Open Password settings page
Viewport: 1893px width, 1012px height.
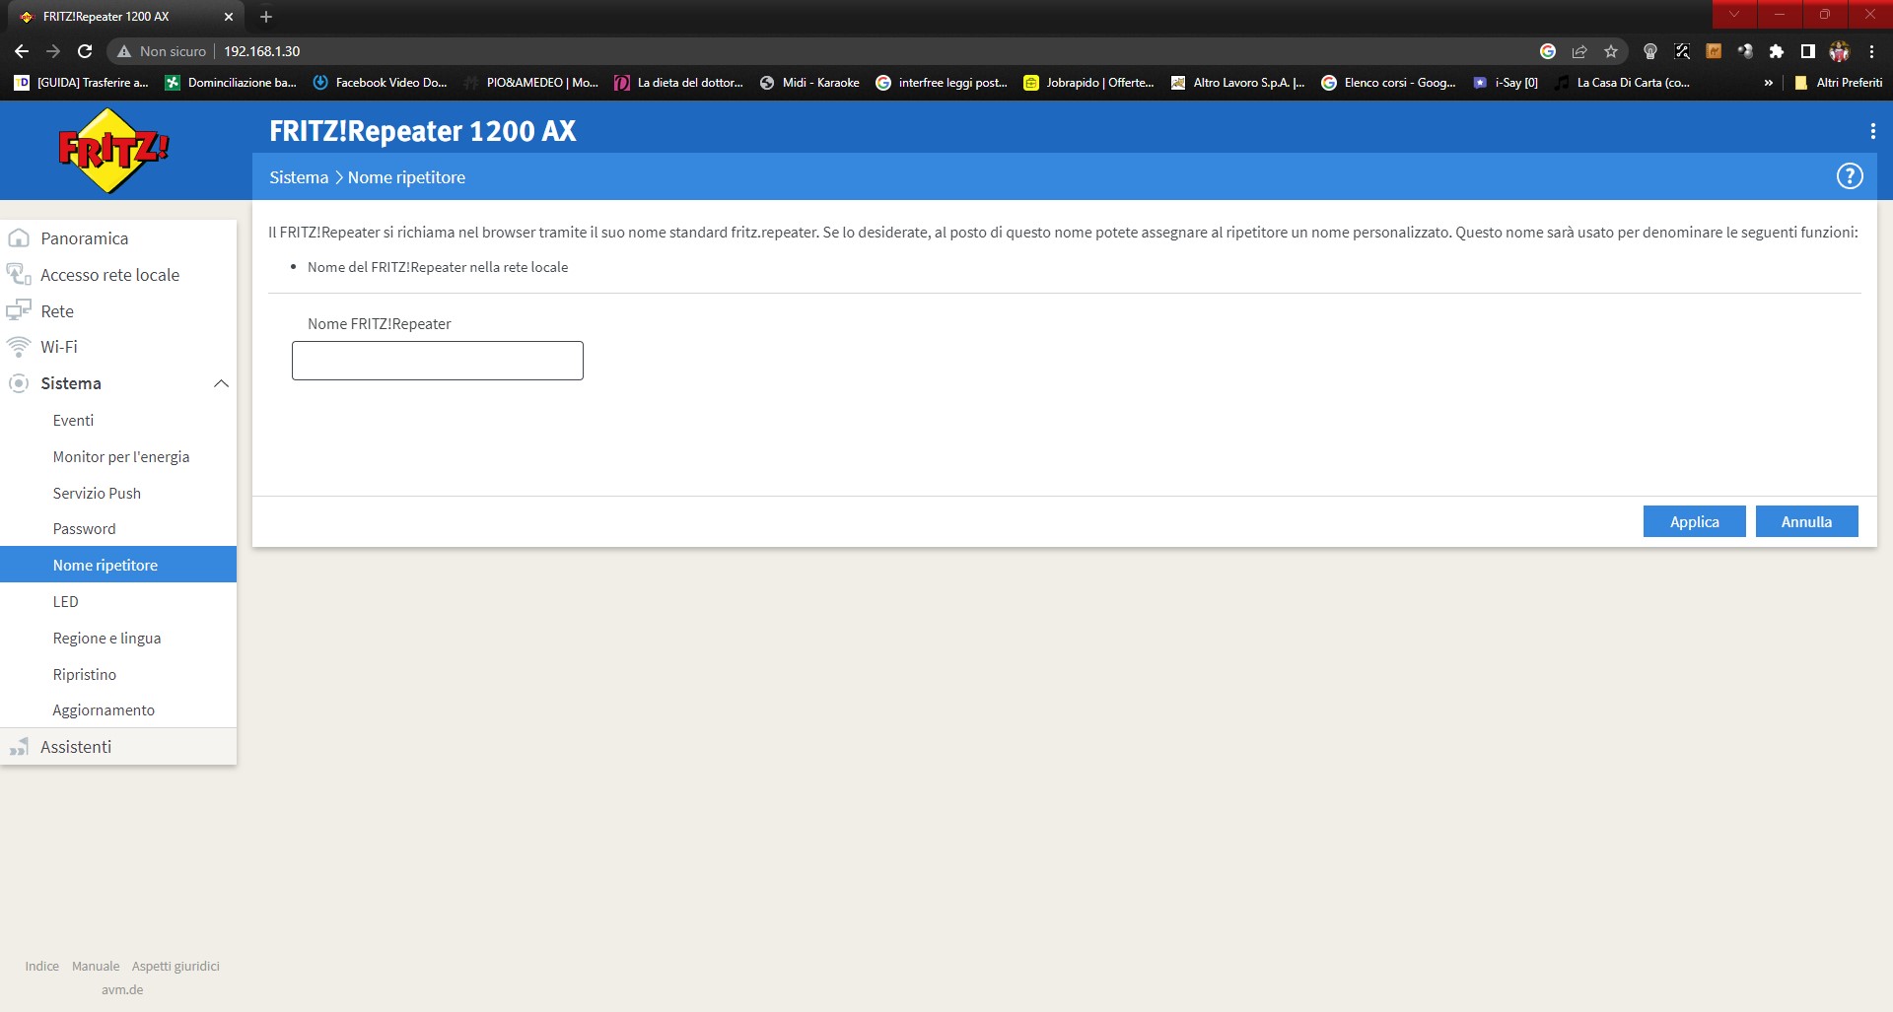[85, 529]
